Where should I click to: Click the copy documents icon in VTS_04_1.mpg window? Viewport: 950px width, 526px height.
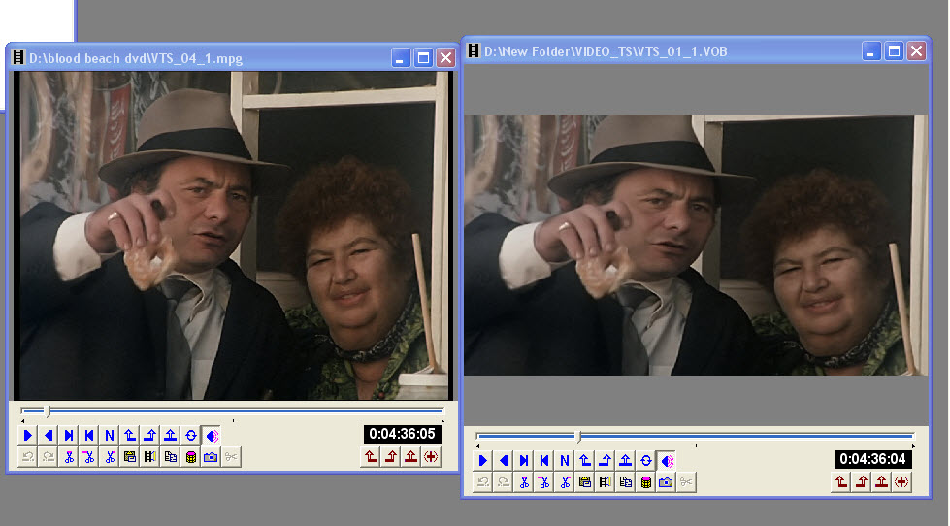coord(170,457)
